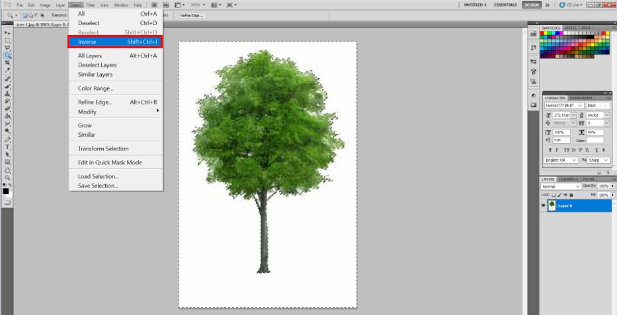Open the font family dropdown in Character panel

pos(563,106)
